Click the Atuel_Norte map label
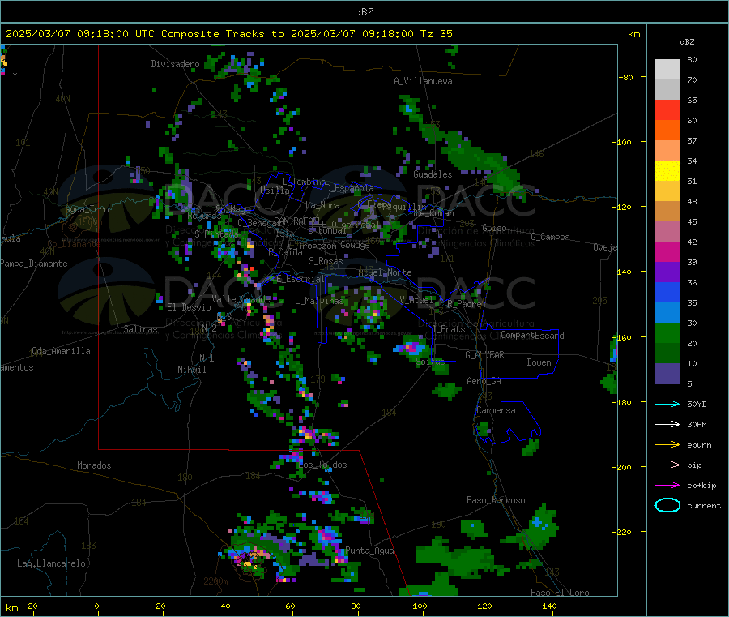 pyautogui.click(x=385, y=272)
